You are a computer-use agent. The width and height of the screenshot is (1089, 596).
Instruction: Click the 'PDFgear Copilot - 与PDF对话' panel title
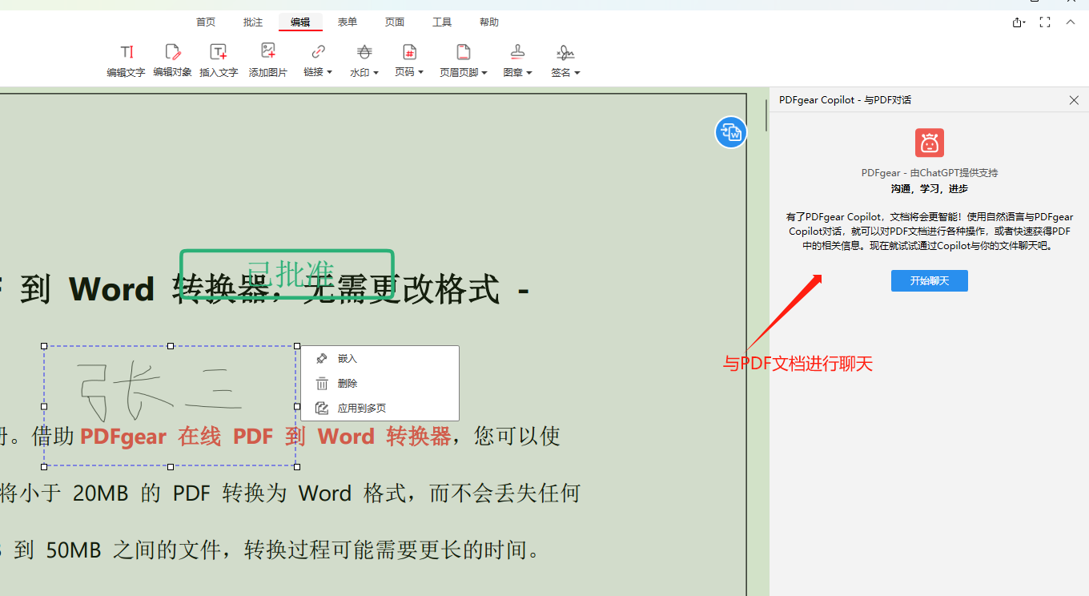845,100
